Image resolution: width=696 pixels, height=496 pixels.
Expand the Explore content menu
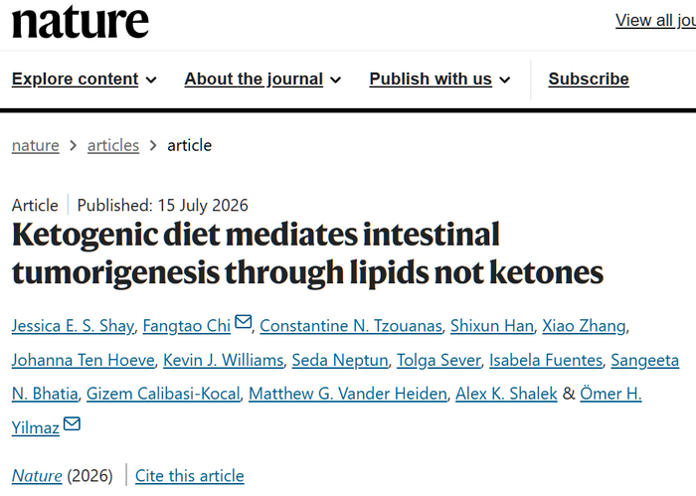84,79
